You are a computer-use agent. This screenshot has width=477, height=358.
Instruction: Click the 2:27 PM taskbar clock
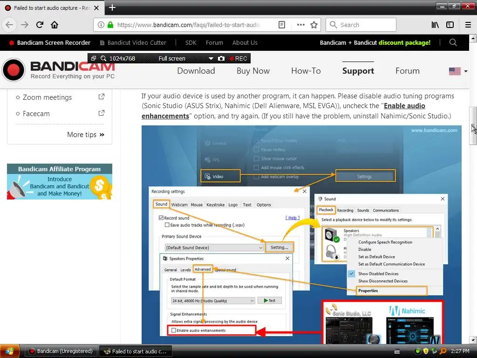click(x=460, y=351)
